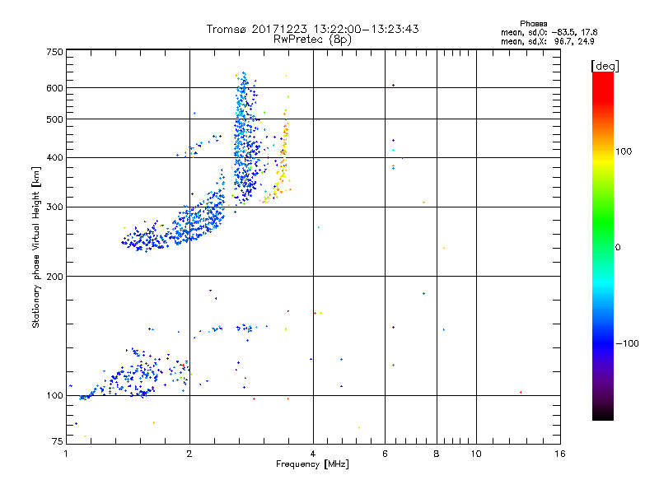Click the x-axis tick label '2'
Screen dimensions: 659x494
[189, 454]
